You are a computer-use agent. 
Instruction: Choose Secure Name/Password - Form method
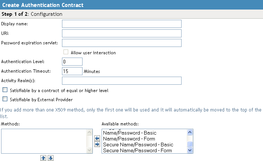138,150
